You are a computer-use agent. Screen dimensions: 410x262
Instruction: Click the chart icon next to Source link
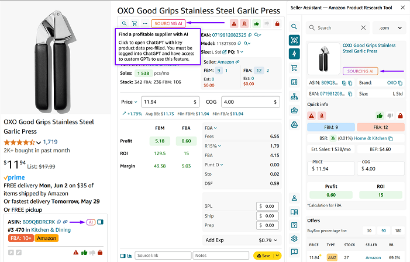[129, 256]
